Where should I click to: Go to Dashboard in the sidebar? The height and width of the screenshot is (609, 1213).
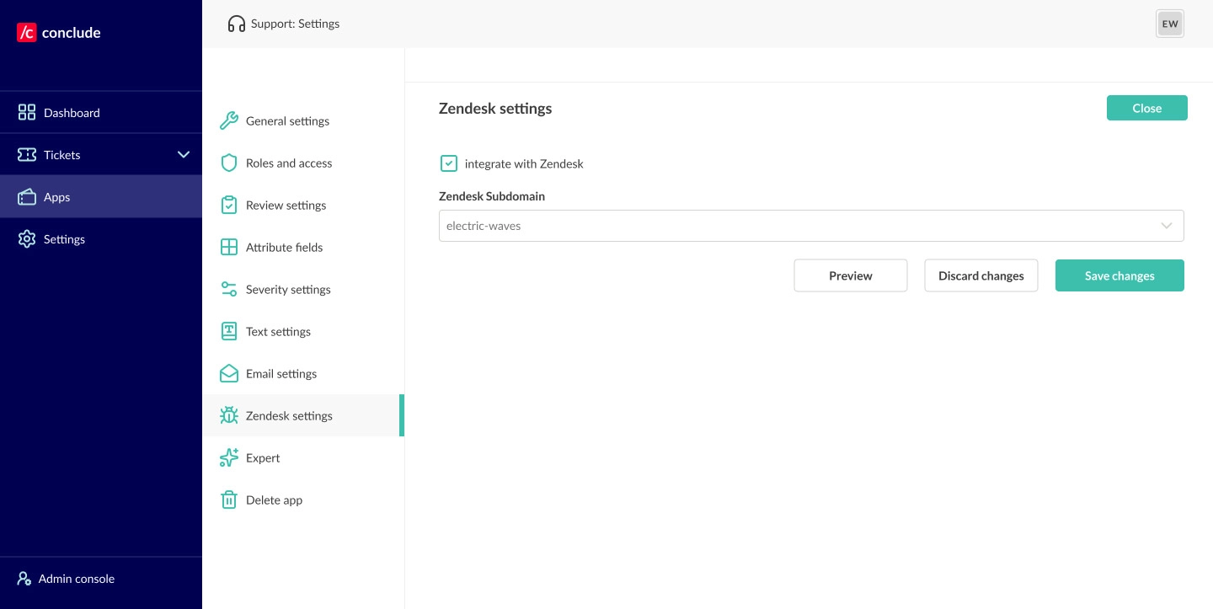72,113
